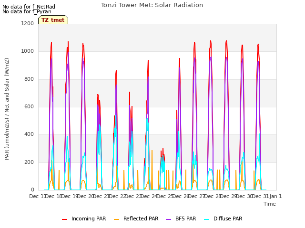Click the Dec 24 x-axis tick label
The image size is (305, 228).
[x=149, y=196]
